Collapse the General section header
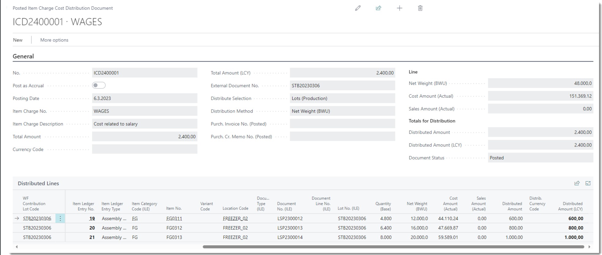 (x=23, y=56)
